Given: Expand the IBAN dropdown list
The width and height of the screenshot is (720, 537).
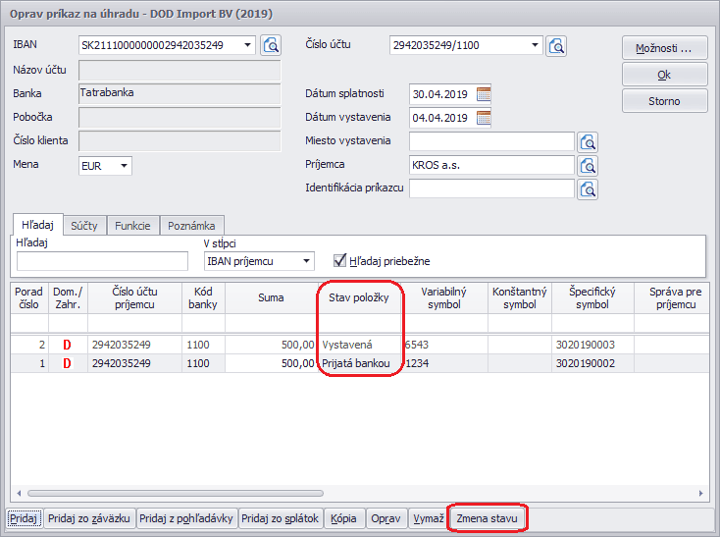Looking at the screenshot, I should click(246, 45).
